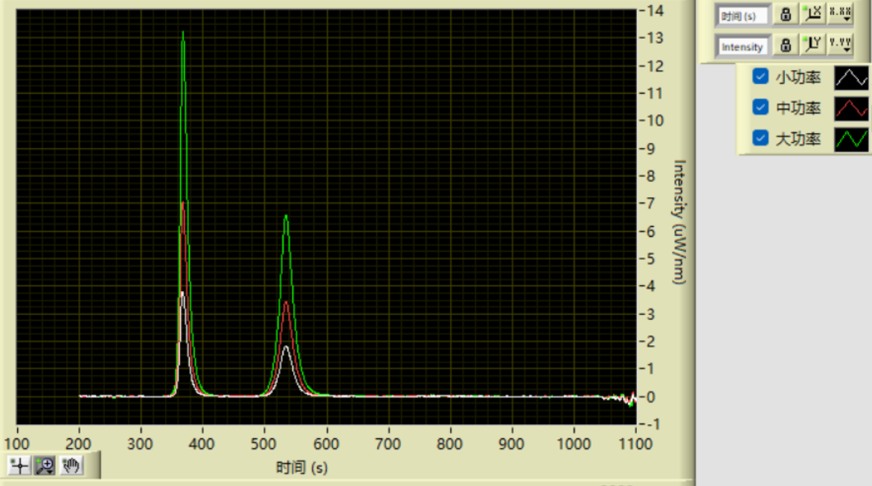Viewport: 872px width, 486px height.
Task: Autoscale the X axis once
Action: (x=812, y=14)
